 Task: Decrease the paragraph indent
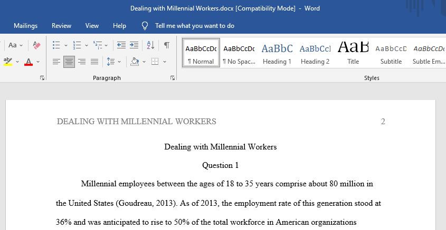pos(121,45)
